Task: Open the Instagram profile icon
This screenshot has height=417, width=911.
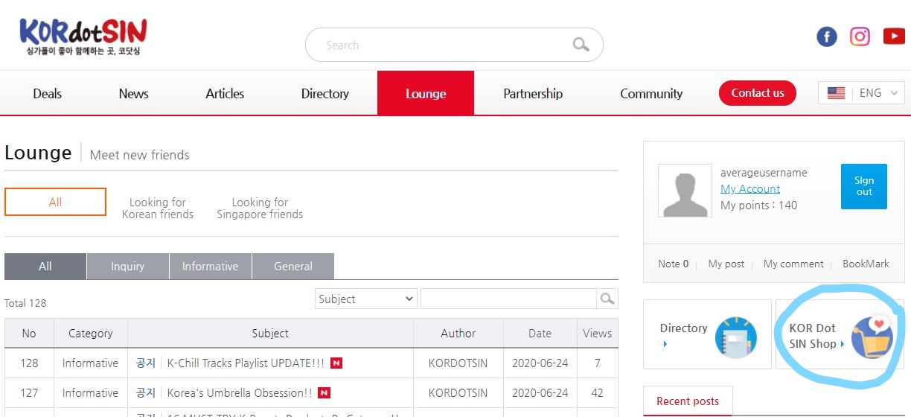Action: tap(860, 36)
